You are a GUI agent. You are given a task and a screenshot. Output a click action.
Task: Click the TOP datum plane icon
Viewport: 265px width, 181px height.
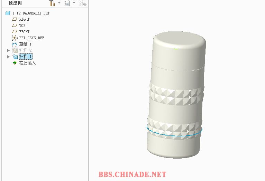click(15, 26)
